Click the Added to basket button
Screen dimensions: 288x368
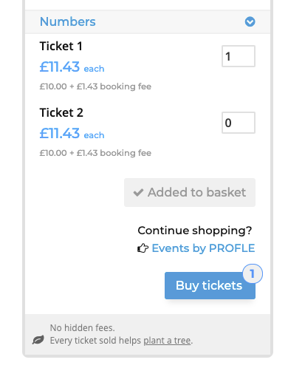[x=190, y=192]
